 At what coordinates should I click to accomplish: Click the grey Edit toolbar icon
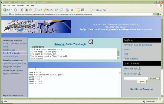[x=72, y=10]
